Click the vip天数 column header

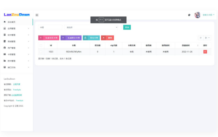(x=114, y=45)
